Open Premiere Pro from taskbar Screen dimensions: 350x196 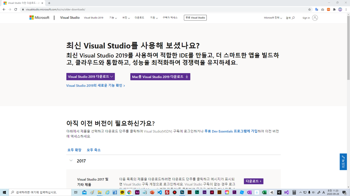tap(234, 192)
